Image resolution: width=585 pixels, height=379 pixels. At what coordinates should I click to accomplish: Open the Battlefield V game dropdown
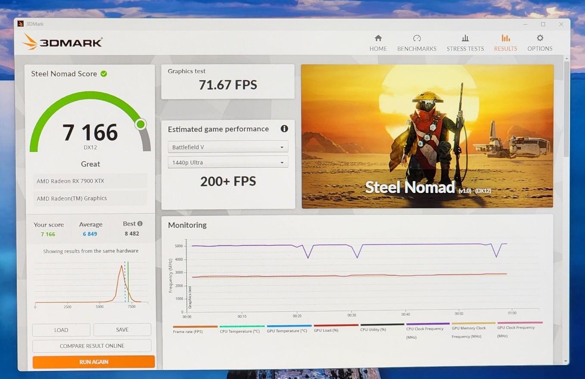[x=228, y=147]
